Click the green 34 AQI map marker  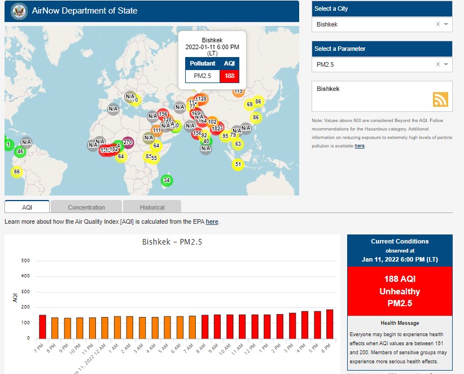pyautogui.click(x=167, y=180)
